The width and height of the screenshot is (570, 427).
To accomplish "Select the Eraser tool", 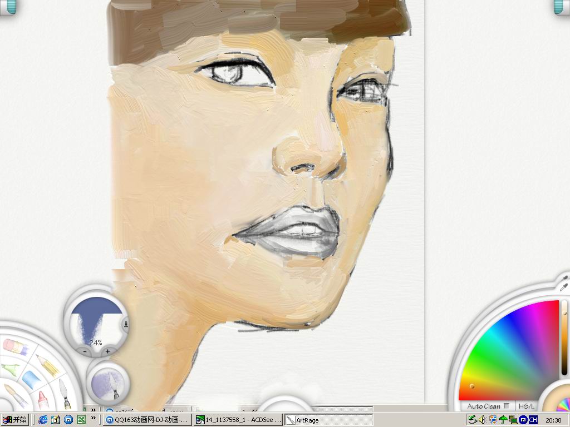I will (16, 347).
